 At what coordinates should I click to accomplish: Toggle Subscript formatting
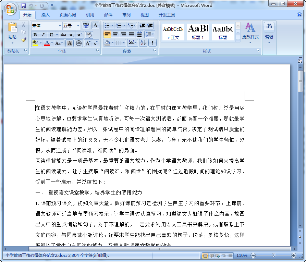click(71, 35)
